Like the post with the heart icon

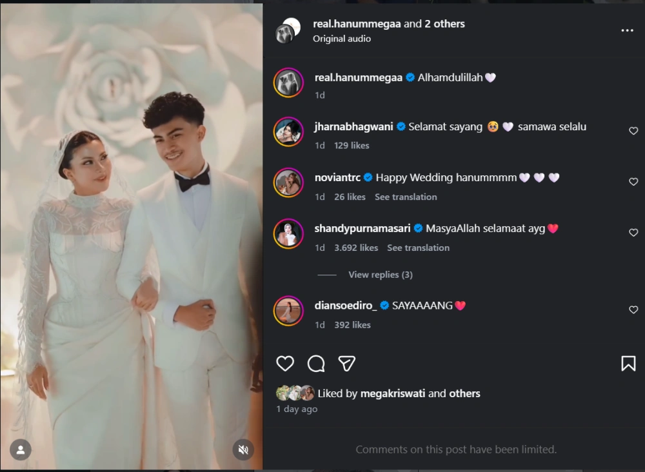(x=284, y=364)
